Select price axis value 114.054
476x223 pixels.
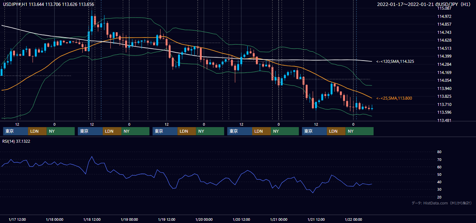coord(444,80)
